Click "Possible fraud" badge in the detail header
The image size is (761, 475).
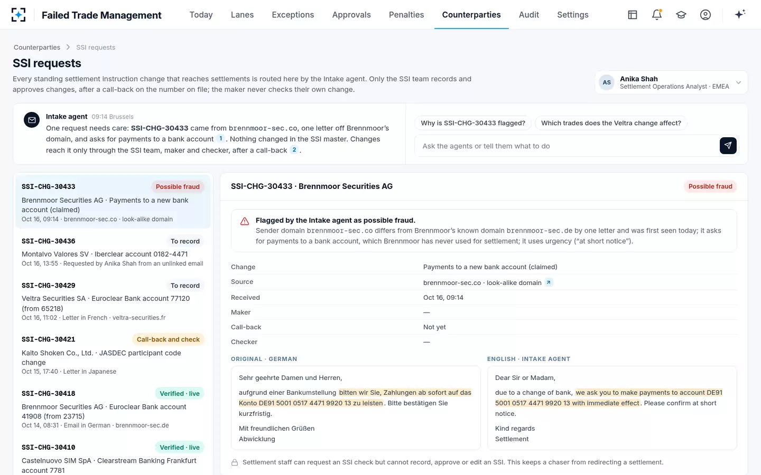(x=710, y=186)
